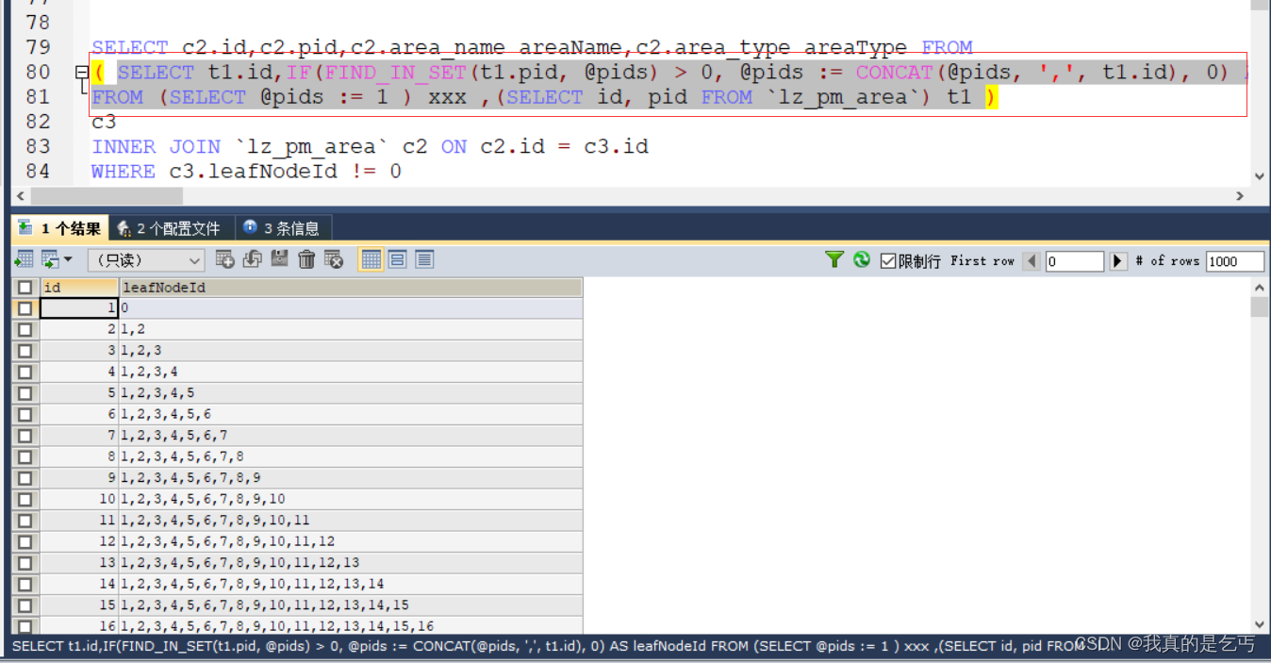Open the 2 个配置文件 profiler tab
1271x663 pixels.
click(170, 228)
